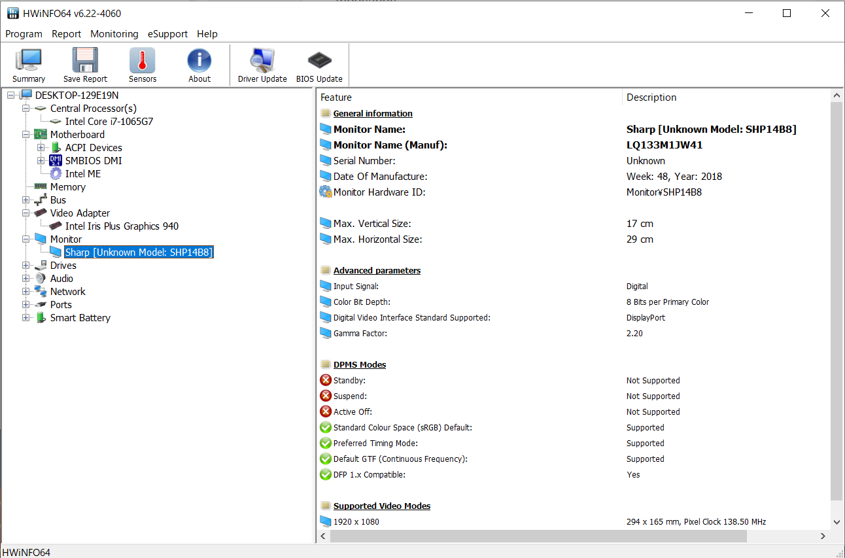Click the Video Adapter card icon
Viewport: 845px width, 558px height.
pyautogui.click(x=41, y=213)
